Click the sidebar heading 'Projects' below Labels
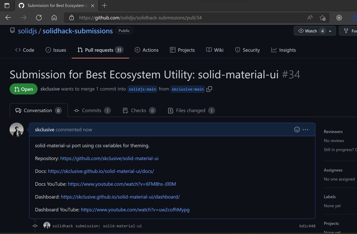This screenshot has width=357, height=234. (x=331, y=223)
